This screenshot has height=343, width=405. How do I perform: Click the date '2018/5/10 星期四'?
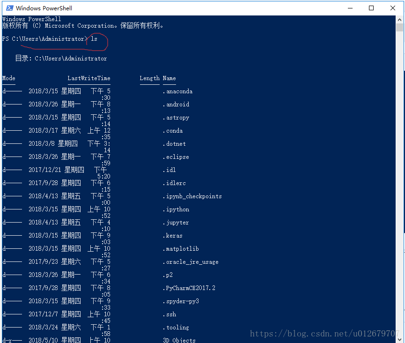pyautogui.click(x=54, y=340)
